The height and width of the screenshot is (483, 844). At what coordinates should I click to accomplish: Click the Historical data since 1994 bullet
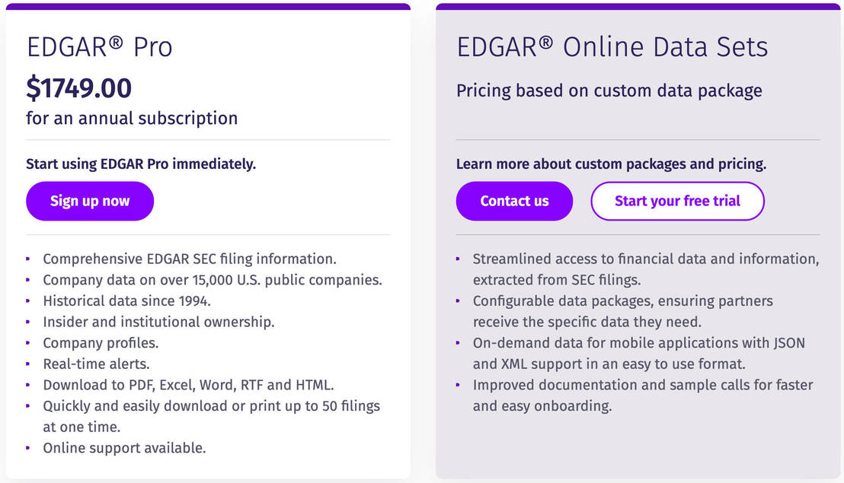pyautogui.click(x=126, y=300)
